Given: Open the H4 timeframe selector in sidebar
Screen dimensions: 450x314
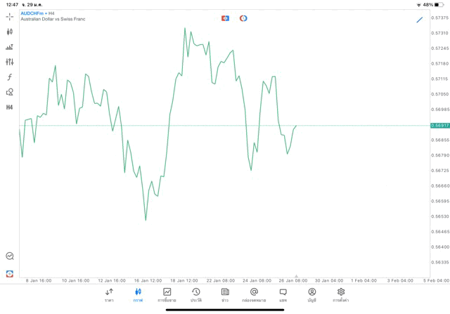Looking at the screenshot, I should [x=9, y=107].
